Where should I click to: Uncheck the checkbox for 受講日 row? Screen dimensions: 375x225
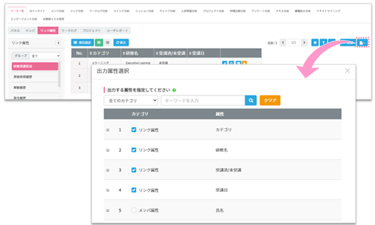click(134, 190)
